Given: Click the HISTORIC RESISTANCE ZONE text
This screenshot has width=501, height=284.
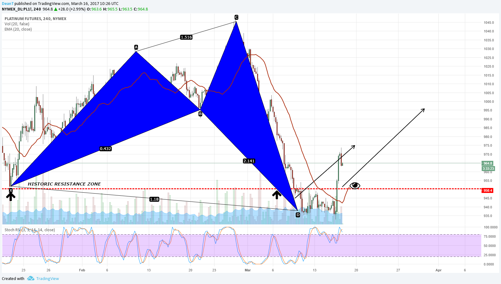Looking at the screenshot, I should tap(64, 184).
